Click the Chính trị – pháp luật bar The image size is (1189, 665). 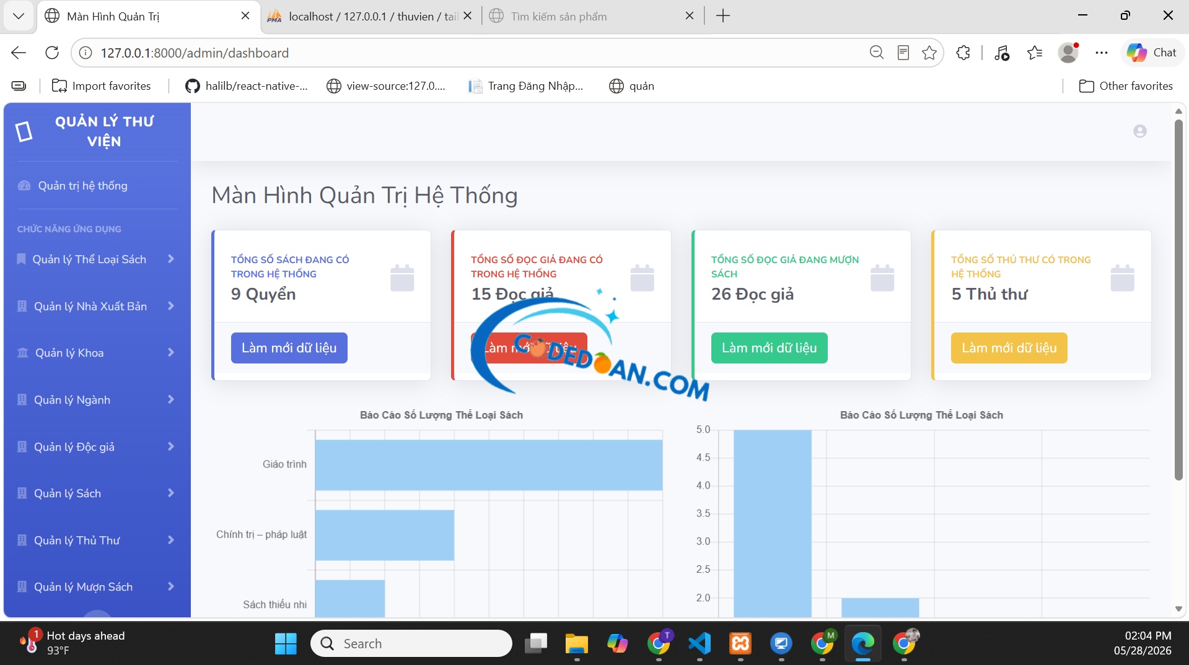click(385, 535)
